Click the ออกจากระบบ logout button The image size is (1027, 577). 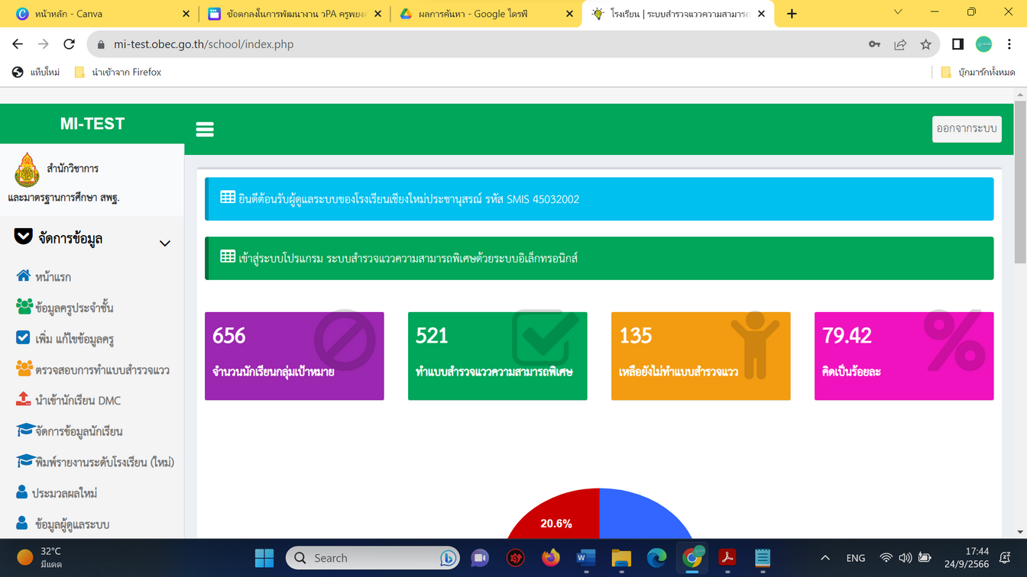[x=967, y=129]
